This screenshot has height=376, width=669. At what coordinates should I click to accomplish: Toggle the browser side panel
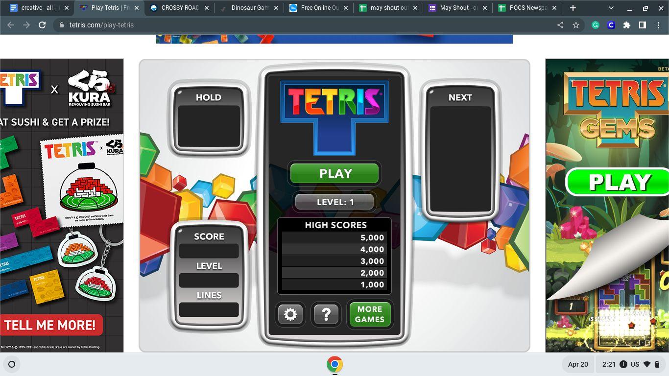[x=643, y=25]
